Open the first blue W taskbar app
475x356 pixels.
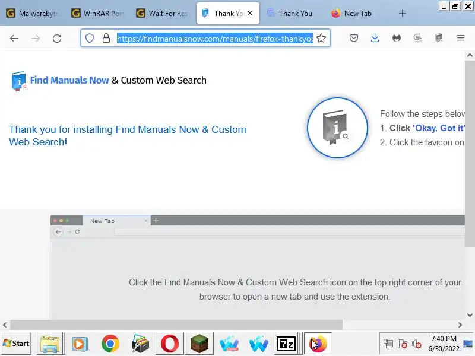click(229, 344)
